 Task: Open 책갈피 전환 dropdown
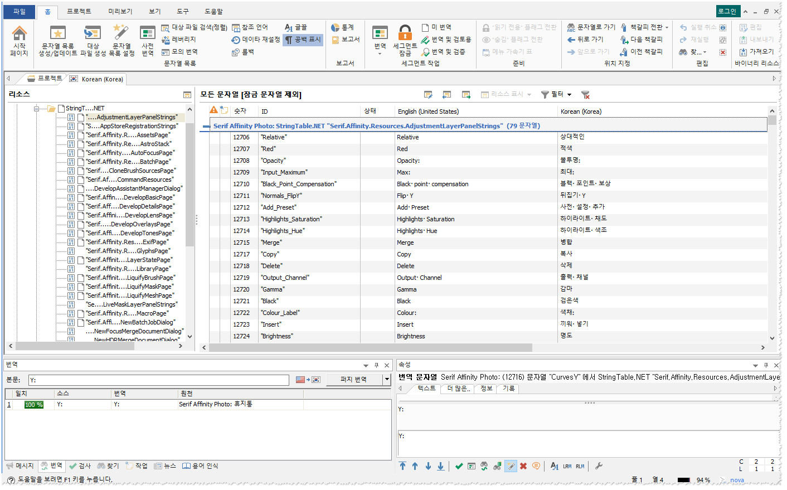click(x=645, y=27)
